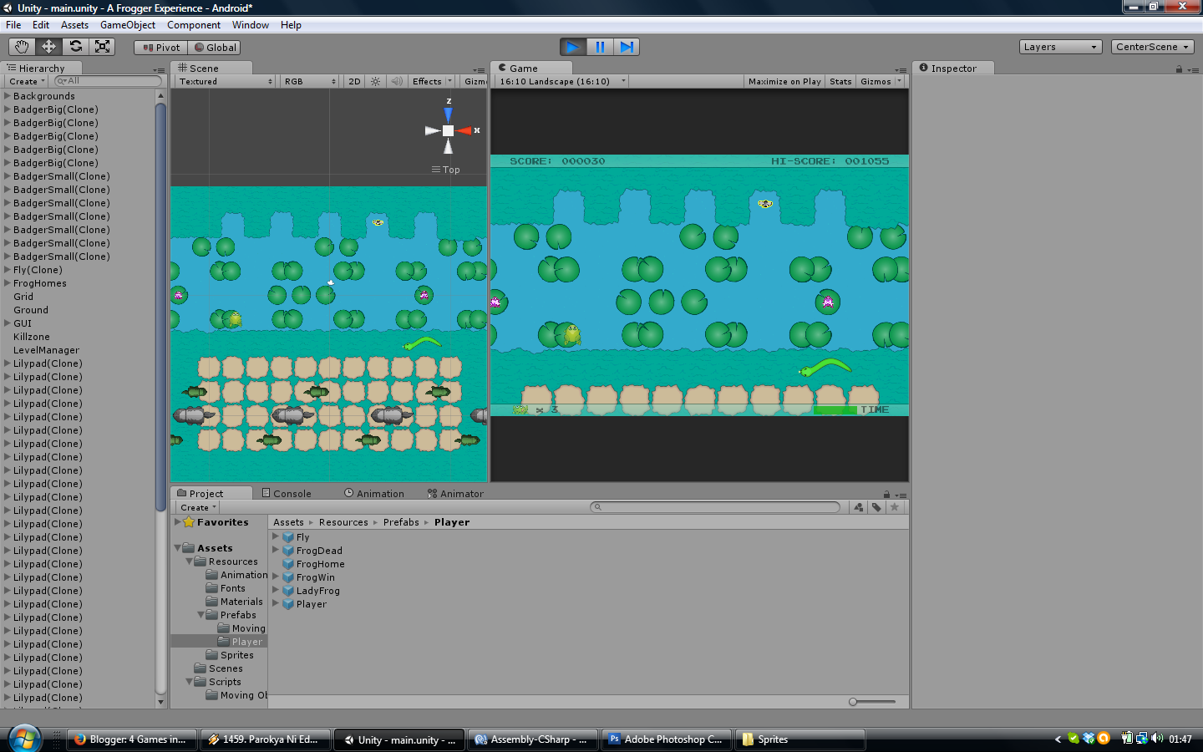Toggle scene lighting sun icon

(376, 81)
